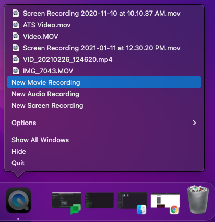The height and width of the screenshot is (222, 215).
Task: Open the QuickTime Player dock icon
Action: (19, 200)
